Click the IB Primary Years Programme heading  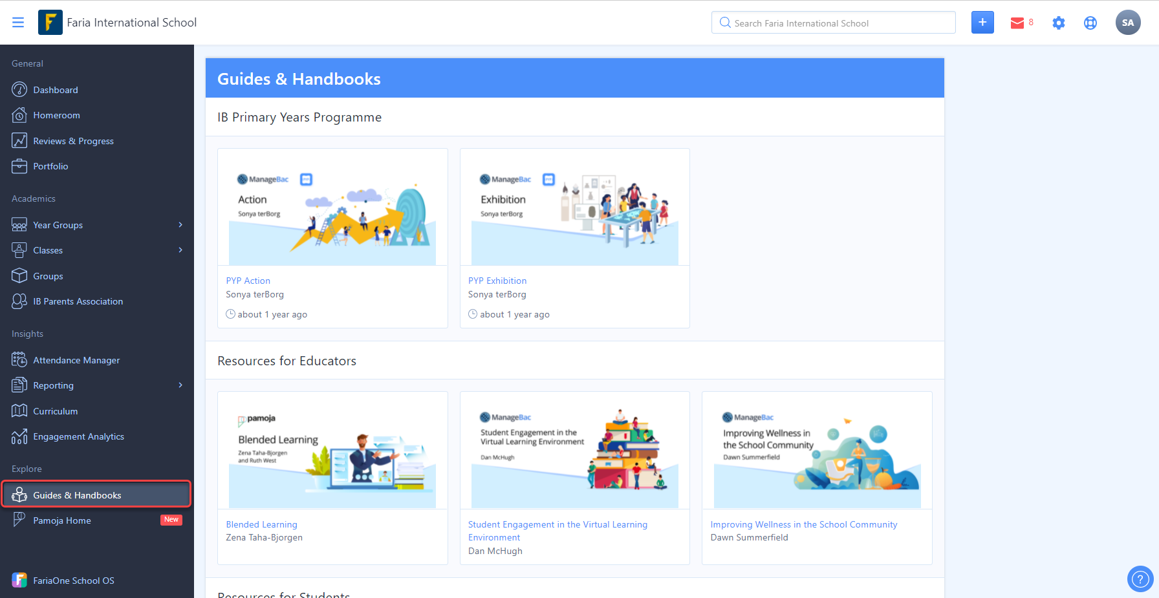(299, 117)
